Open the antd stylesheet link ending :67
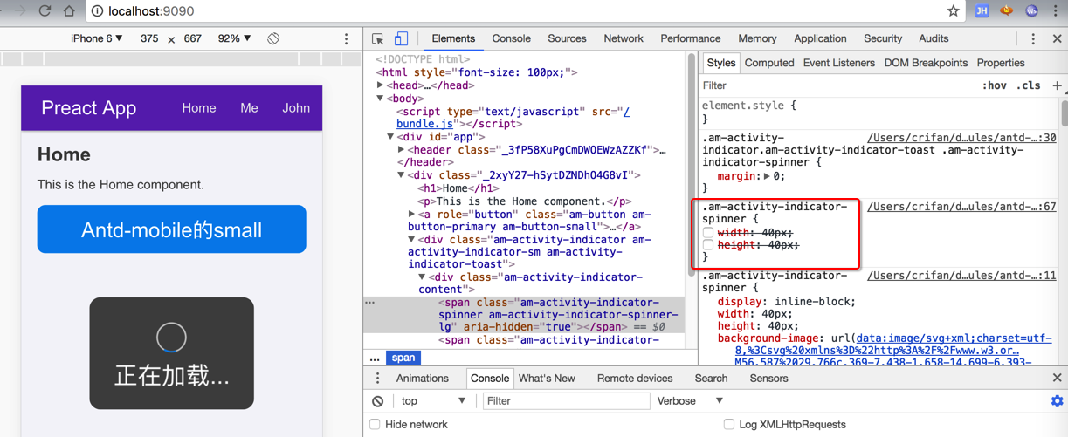Image resolution: width=1068 pixels, height=437 pixels. tap(961, 207)
